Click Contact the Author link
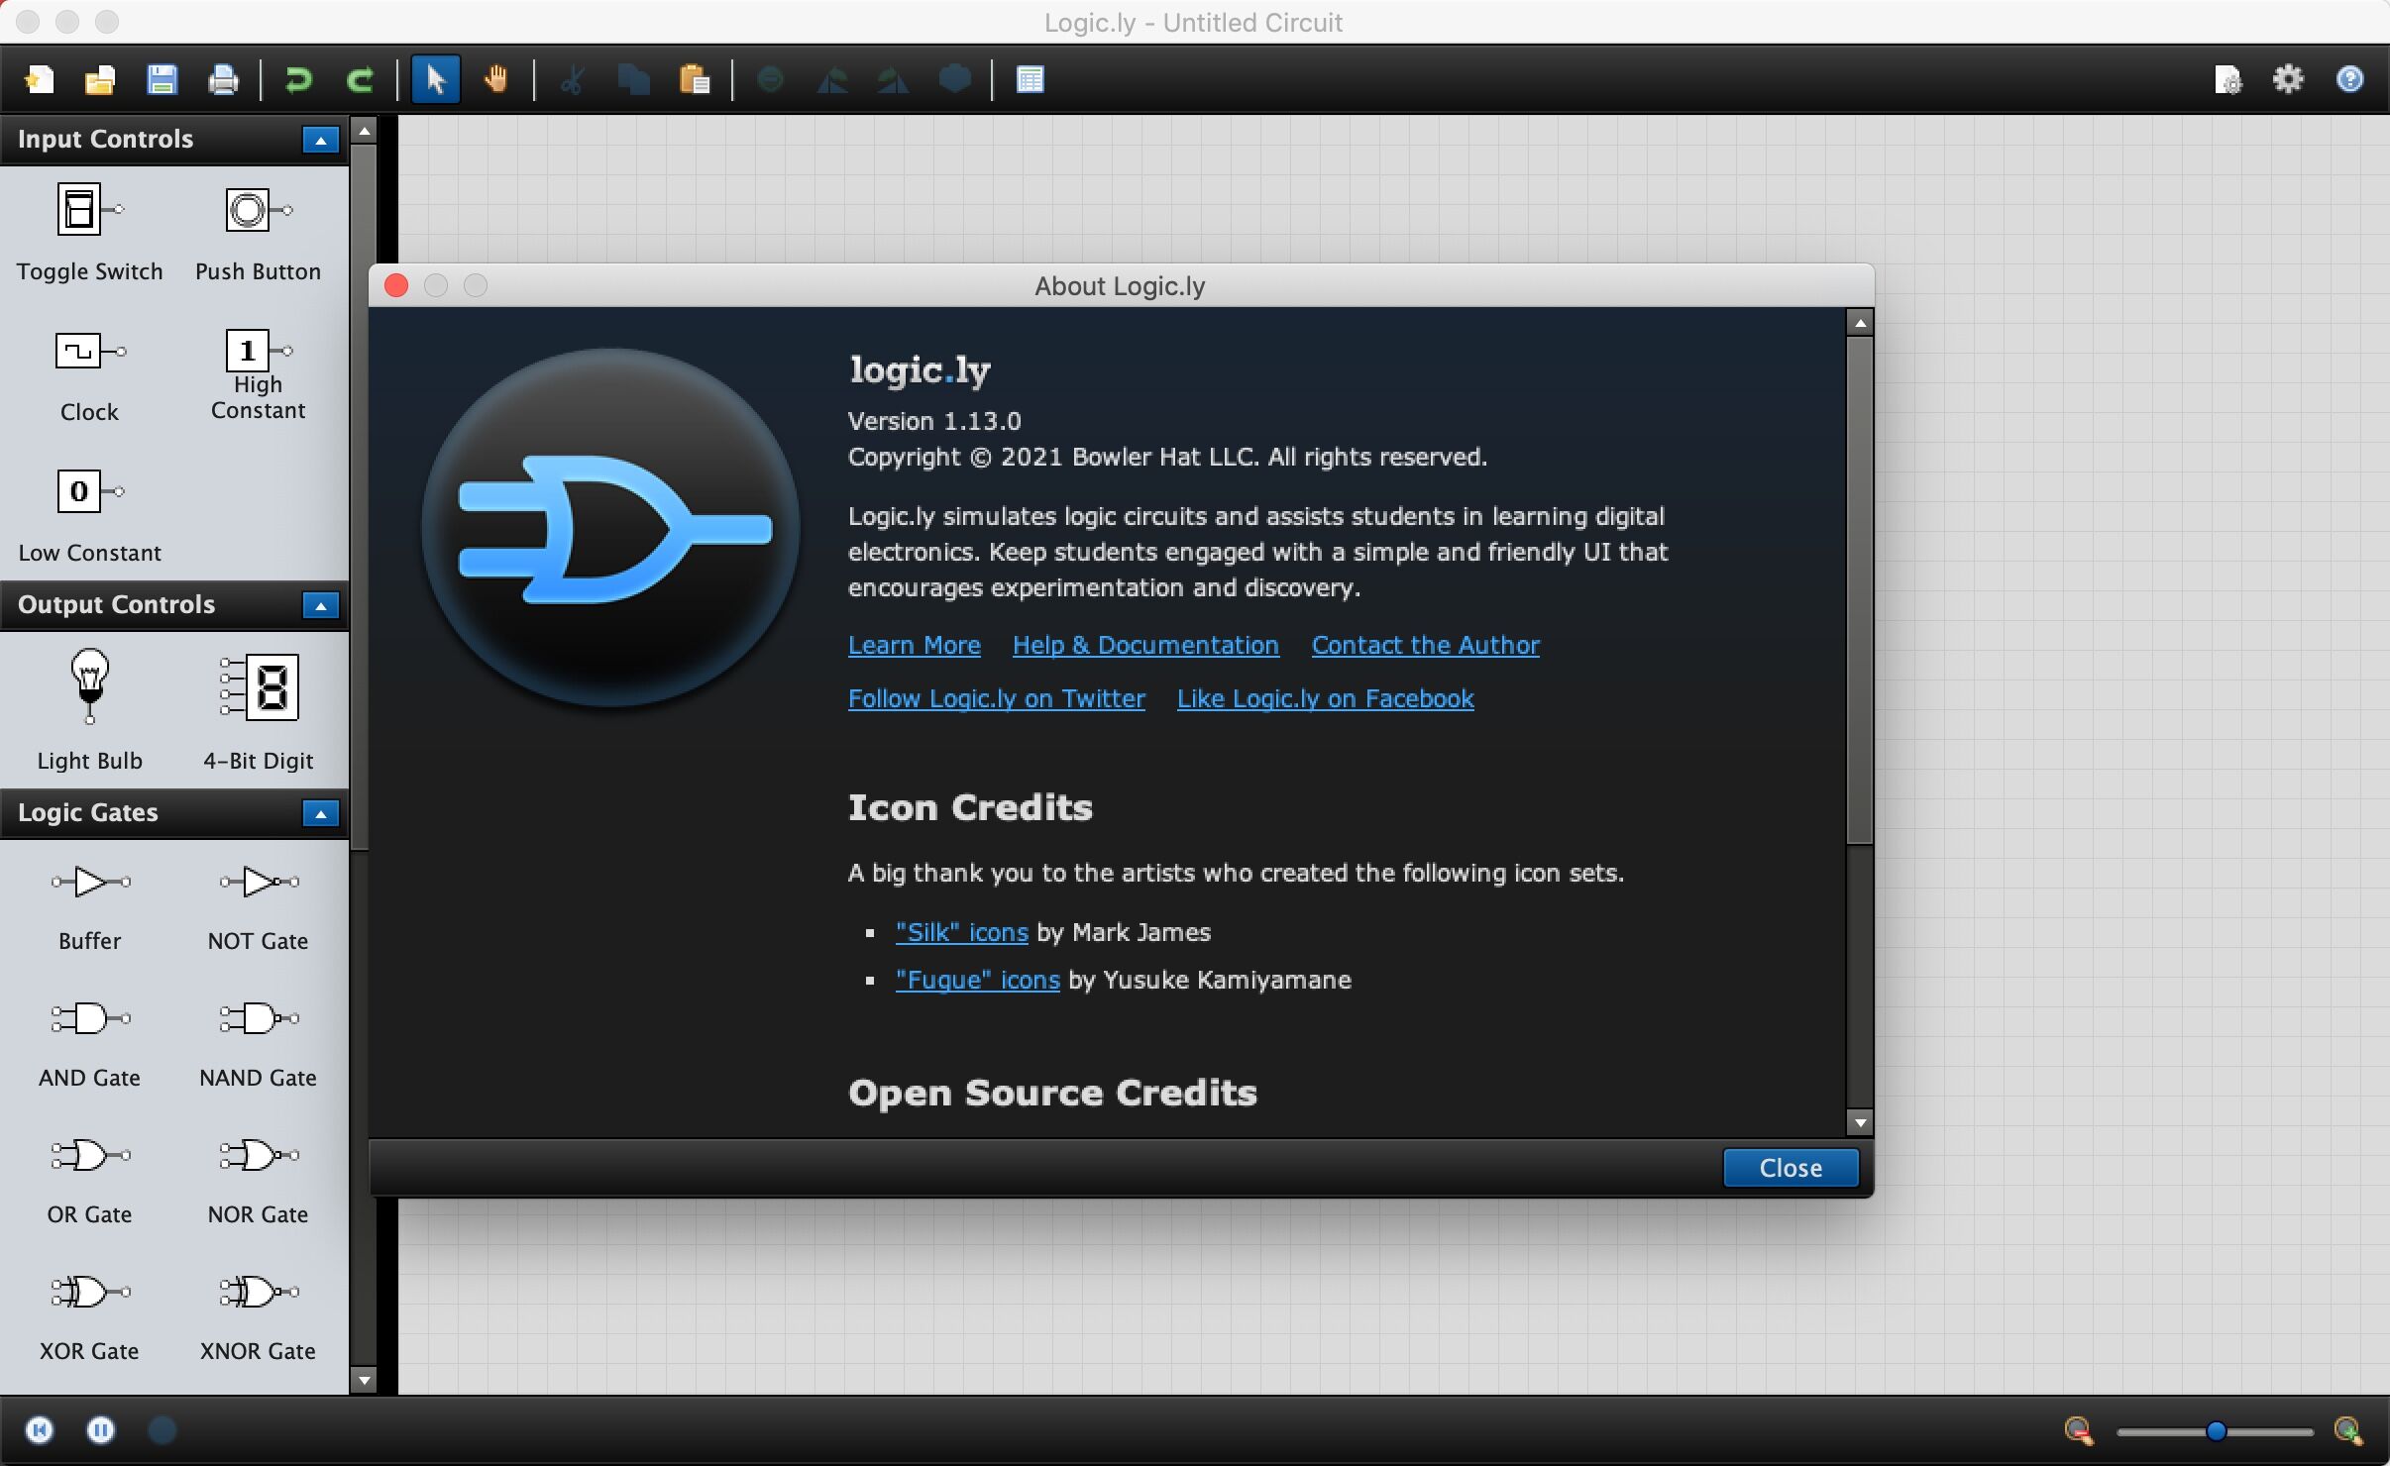2390x1466 pixels. pos(1425,645)
